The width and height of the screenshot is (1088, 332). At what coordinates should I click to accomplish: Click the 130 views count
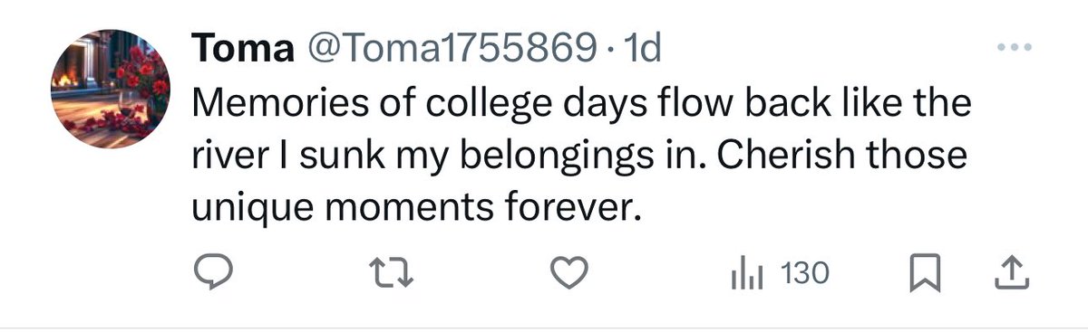coord(804,273)
